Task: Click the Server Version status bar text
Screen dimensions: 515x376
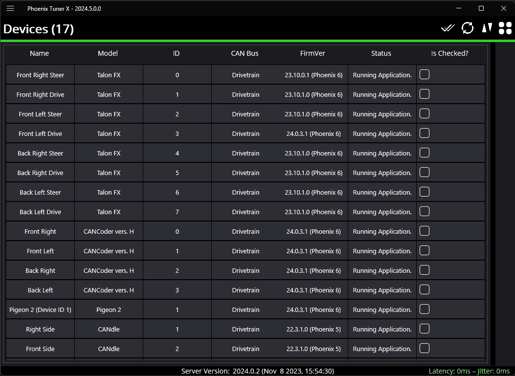Action: [257, 371]
